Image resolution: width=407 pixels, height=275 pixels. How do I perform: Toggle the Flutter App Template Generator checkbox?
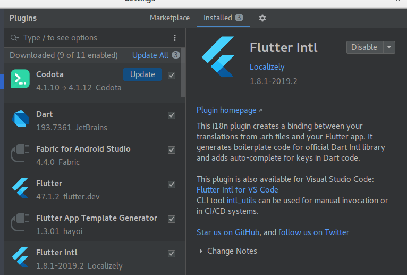tap(172, 219)
